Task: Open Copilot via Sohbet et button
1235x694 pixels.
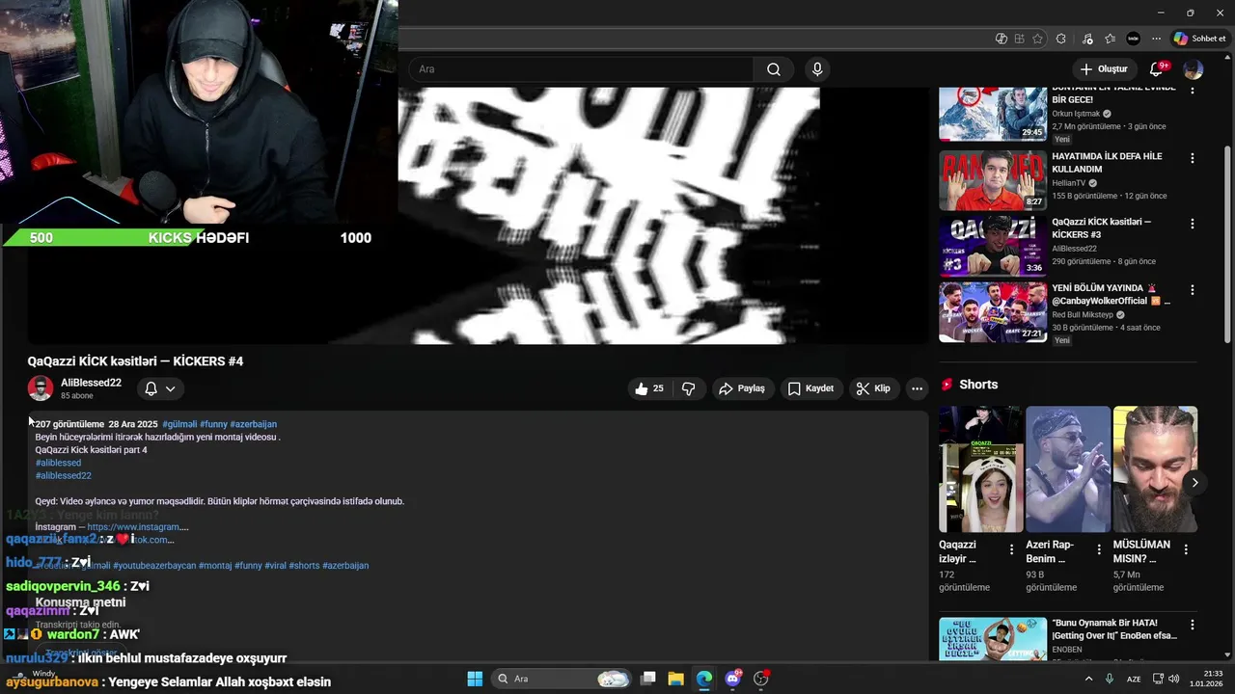Action: (1199, 39)
